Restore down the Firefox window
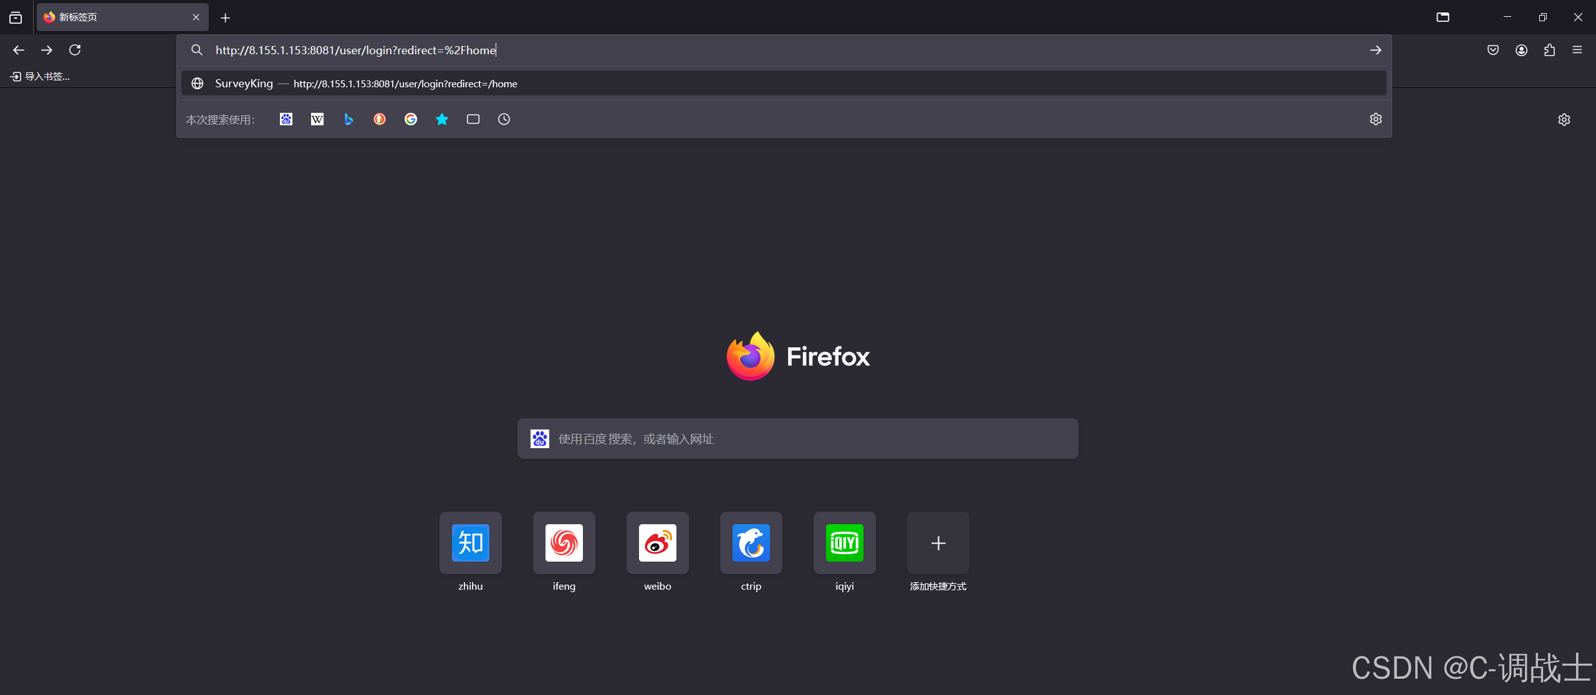 pyautogui.click(x=1543, y=17)
